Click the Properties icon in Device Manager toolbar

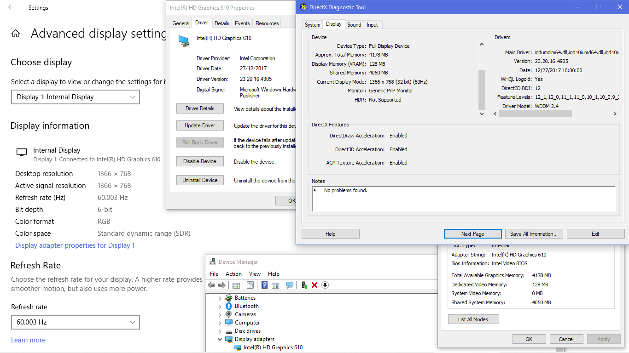pyautogui.click(x=250, y=285)
